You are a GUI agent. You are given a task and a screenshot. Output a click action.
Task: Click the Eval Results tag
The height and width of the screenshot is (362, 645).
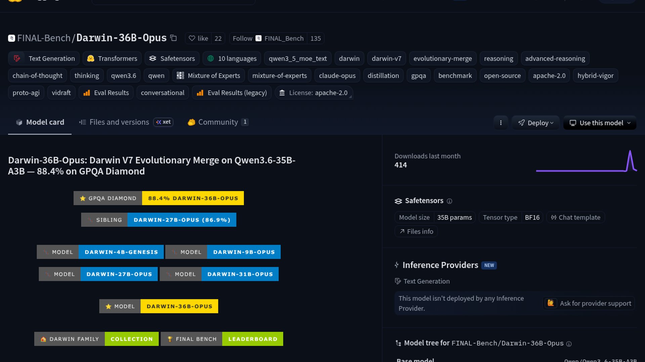[x=106, y=93]
